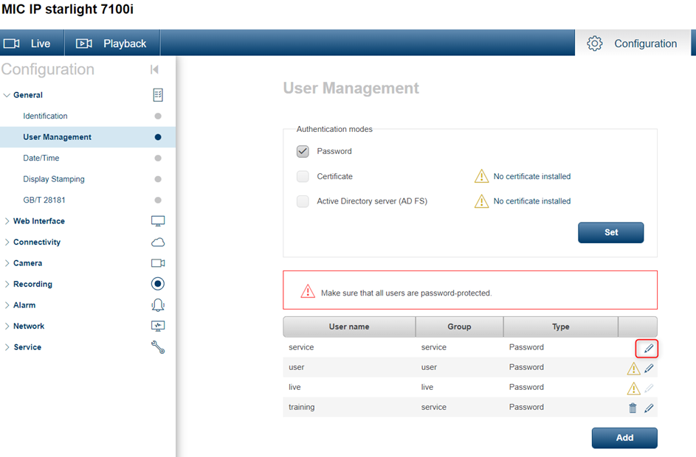
Task: Open the Date/Time settings page
Action: coord(41,158)
